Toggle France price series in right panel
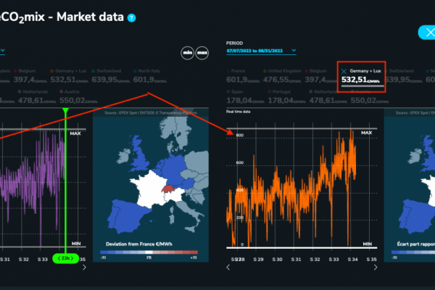 point(237,76)
